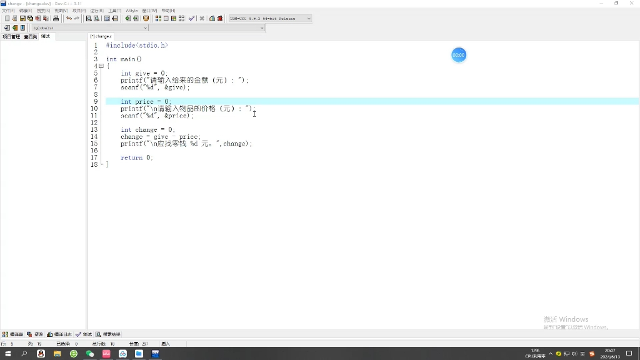Open the 编译日志 bottom panel tab
Viewport: 640px width, 360px height.
tap(59, 334)
